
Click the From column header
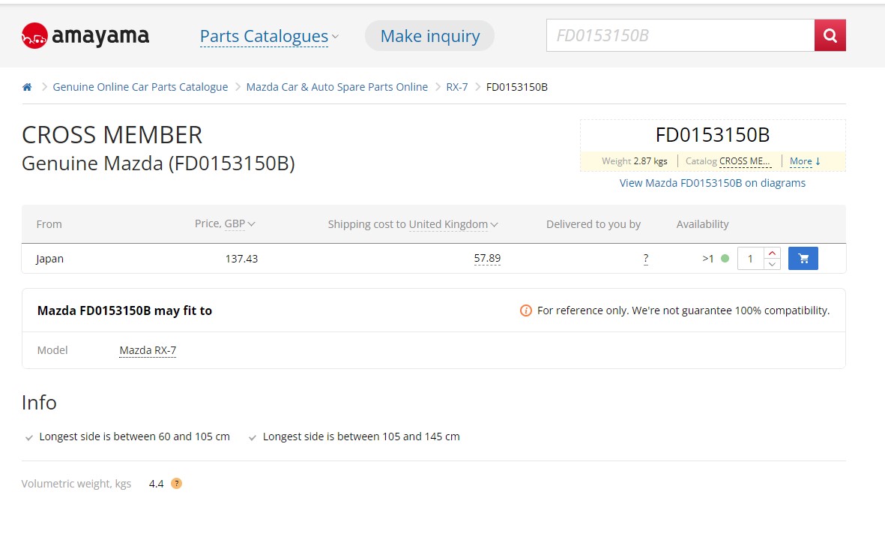point(49,224)
